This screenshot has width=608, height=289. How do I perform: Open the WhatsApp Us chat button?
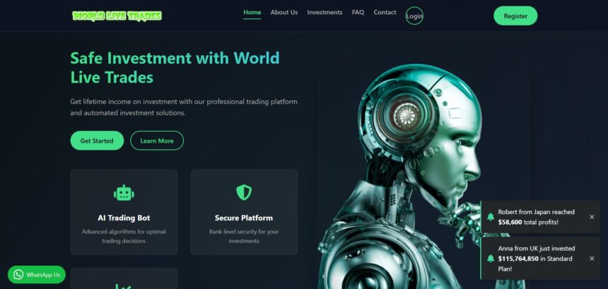tap(37, 275)
